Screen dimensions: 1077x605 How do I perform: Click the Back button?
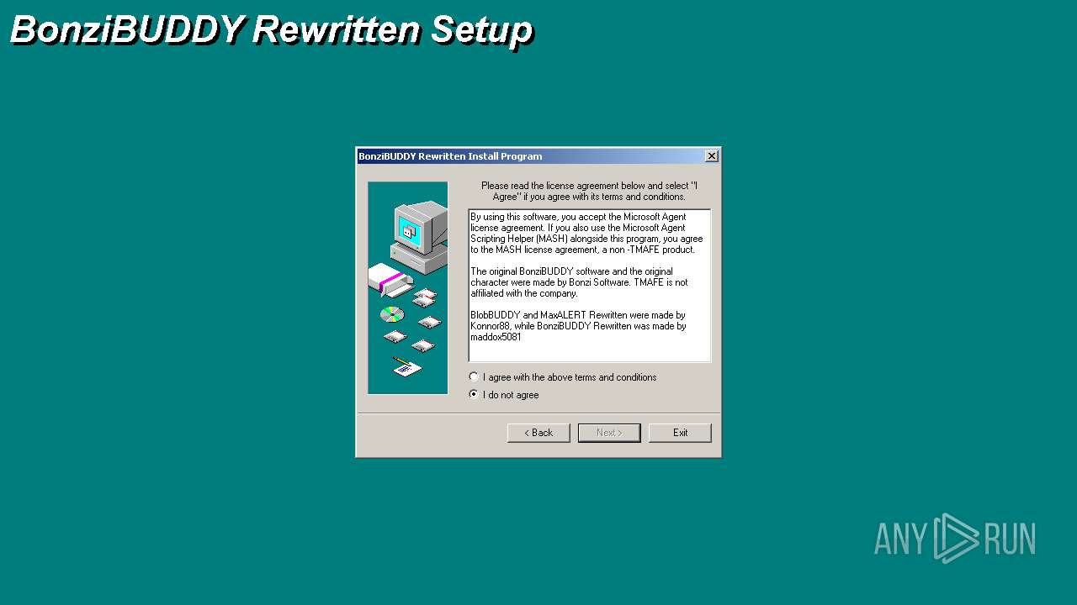[538, 433]
